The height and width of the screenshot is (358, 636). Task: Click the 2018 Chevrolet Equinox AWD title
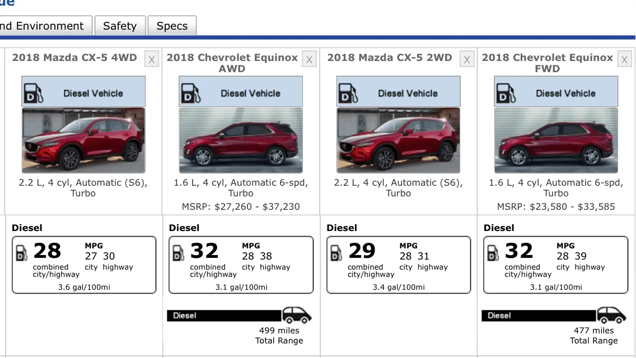click(x=232, y=63)
